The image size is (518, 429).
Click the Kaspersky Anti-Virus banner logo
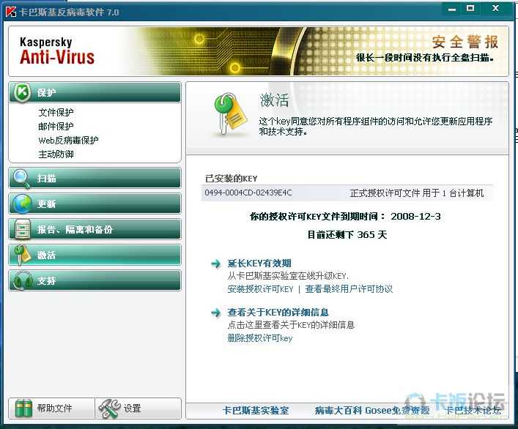[x=57, y=51]
